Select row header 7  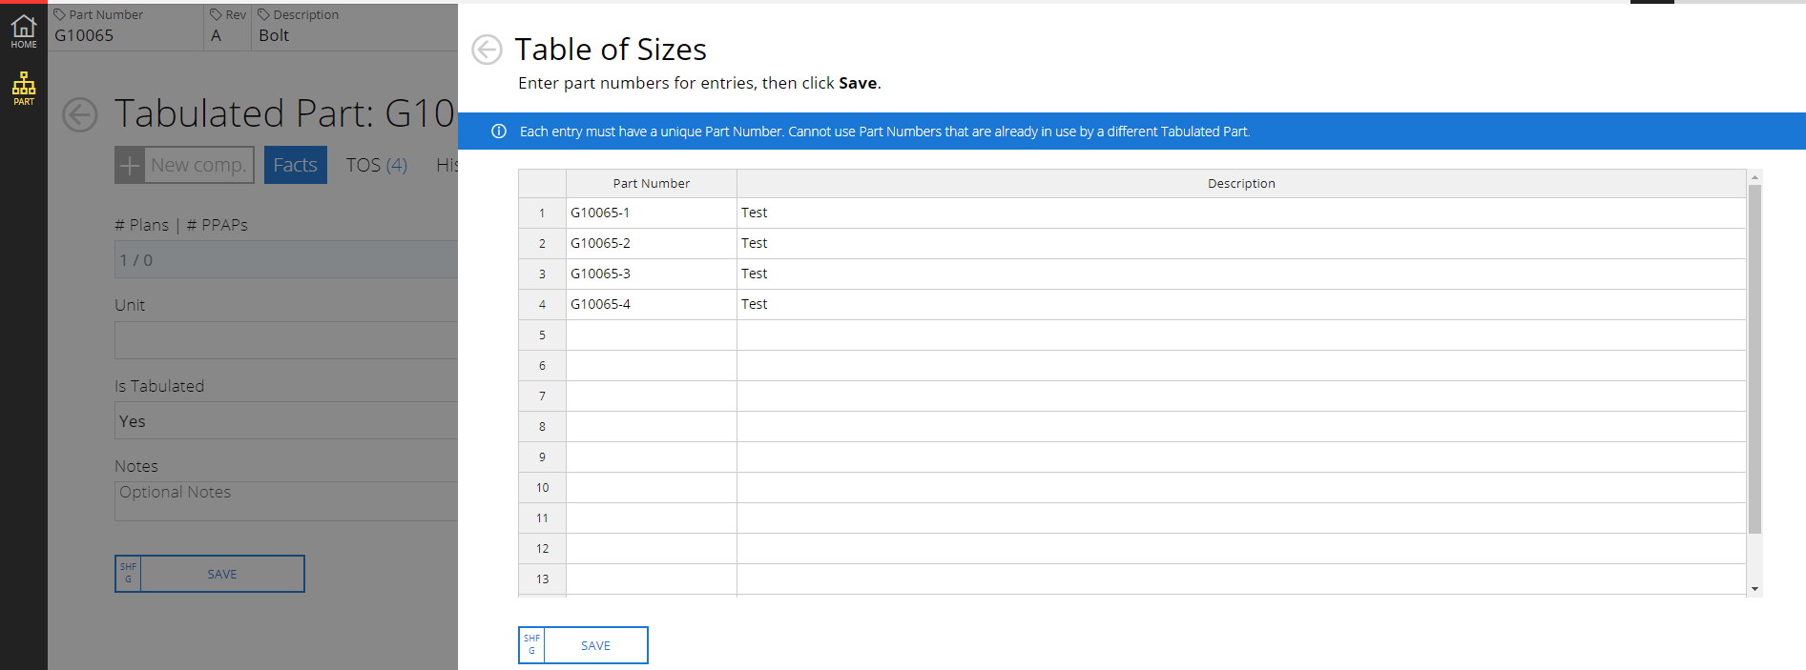point(542,396)
